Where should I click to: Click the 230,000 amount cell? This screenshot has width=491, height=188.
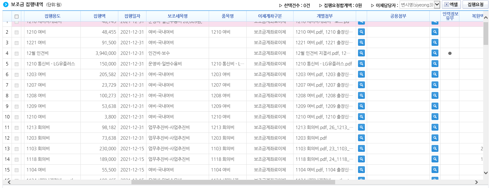(99, 149)
